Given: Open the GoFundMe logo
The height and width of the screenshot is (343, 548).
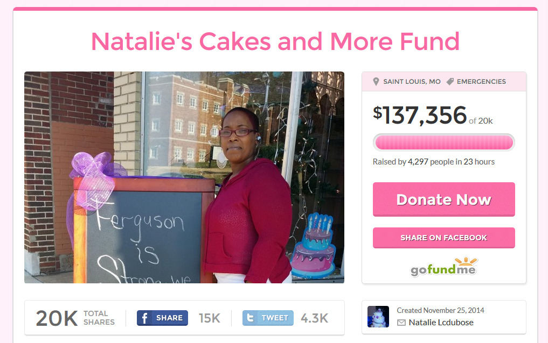Looking at the screenshot, I should tap(443, 267).
